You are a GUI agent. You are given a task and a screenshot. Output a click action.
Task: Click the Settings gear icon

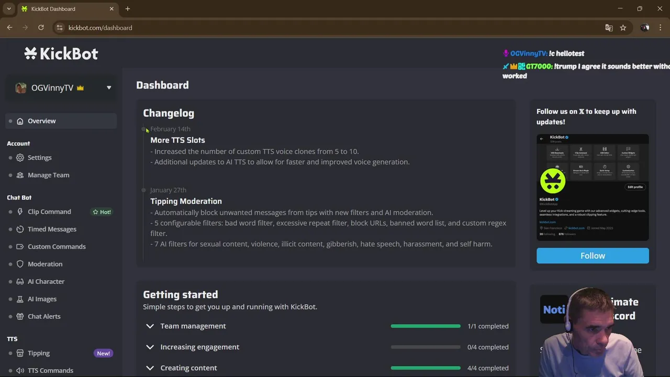20,158
